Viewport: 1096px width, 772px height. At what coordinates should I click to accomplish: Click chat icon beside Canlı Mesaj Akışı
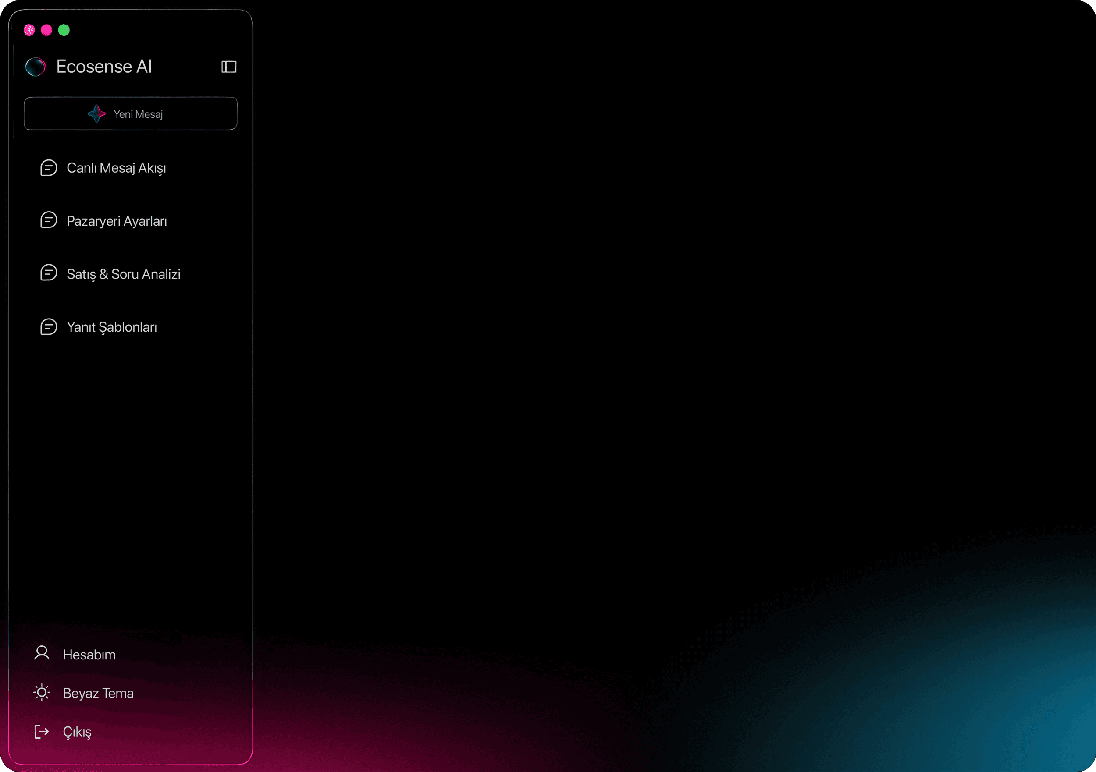pos(48,168)
